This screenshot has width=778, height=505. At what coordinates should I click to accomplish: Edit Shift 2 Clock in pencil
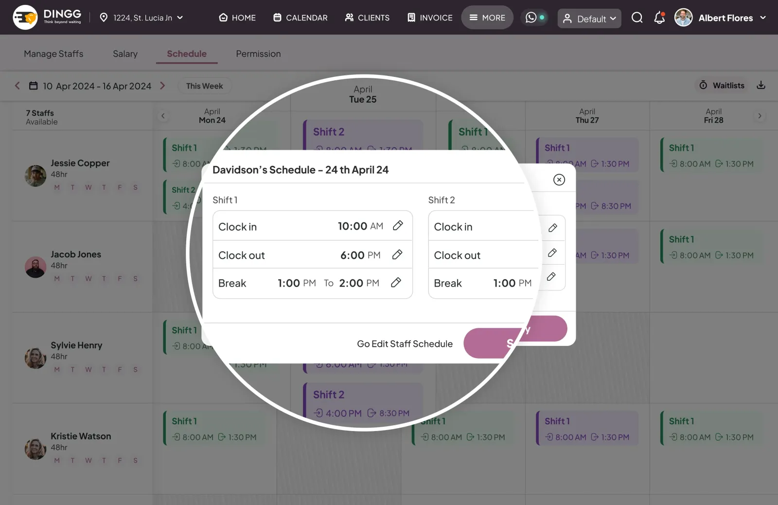coord(553,228)
